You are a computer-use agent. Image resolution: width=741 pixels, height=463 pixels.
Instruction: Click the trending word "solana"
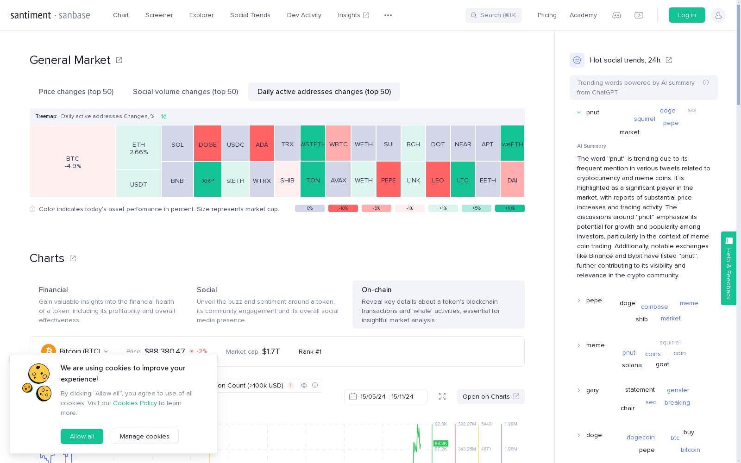632,365
